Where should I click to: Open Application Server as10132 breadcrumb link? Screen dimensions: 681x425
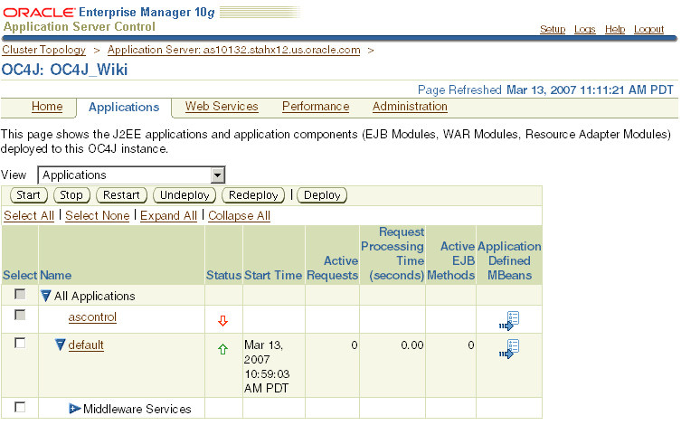(233, 50)
